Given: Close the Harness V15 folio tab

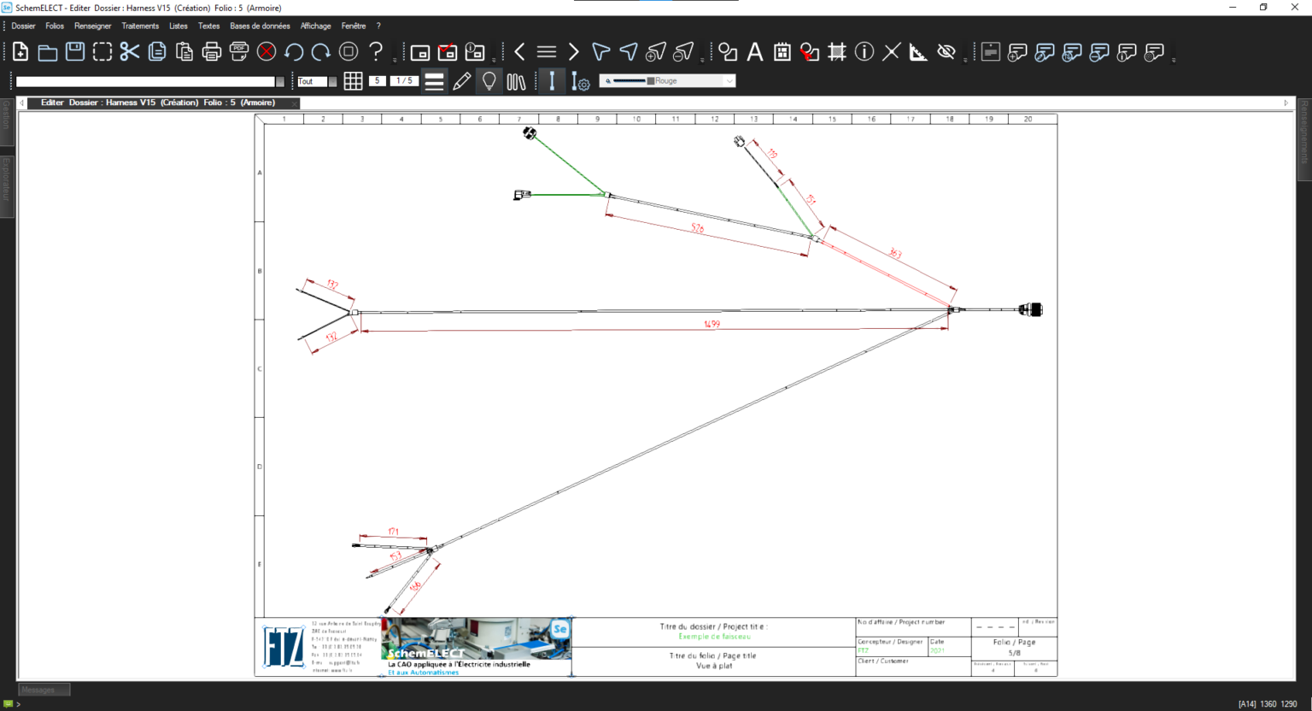Looking at the screenshot, I should coord(294,102).
